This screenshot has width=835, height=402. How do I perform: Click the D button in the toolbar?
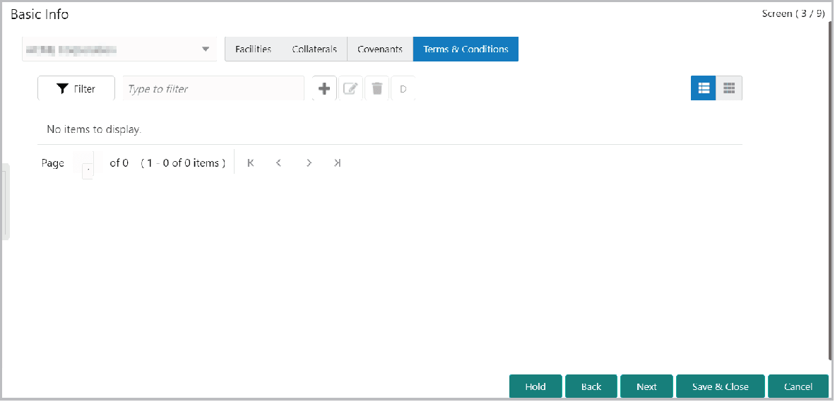click(x=403, y=88)
